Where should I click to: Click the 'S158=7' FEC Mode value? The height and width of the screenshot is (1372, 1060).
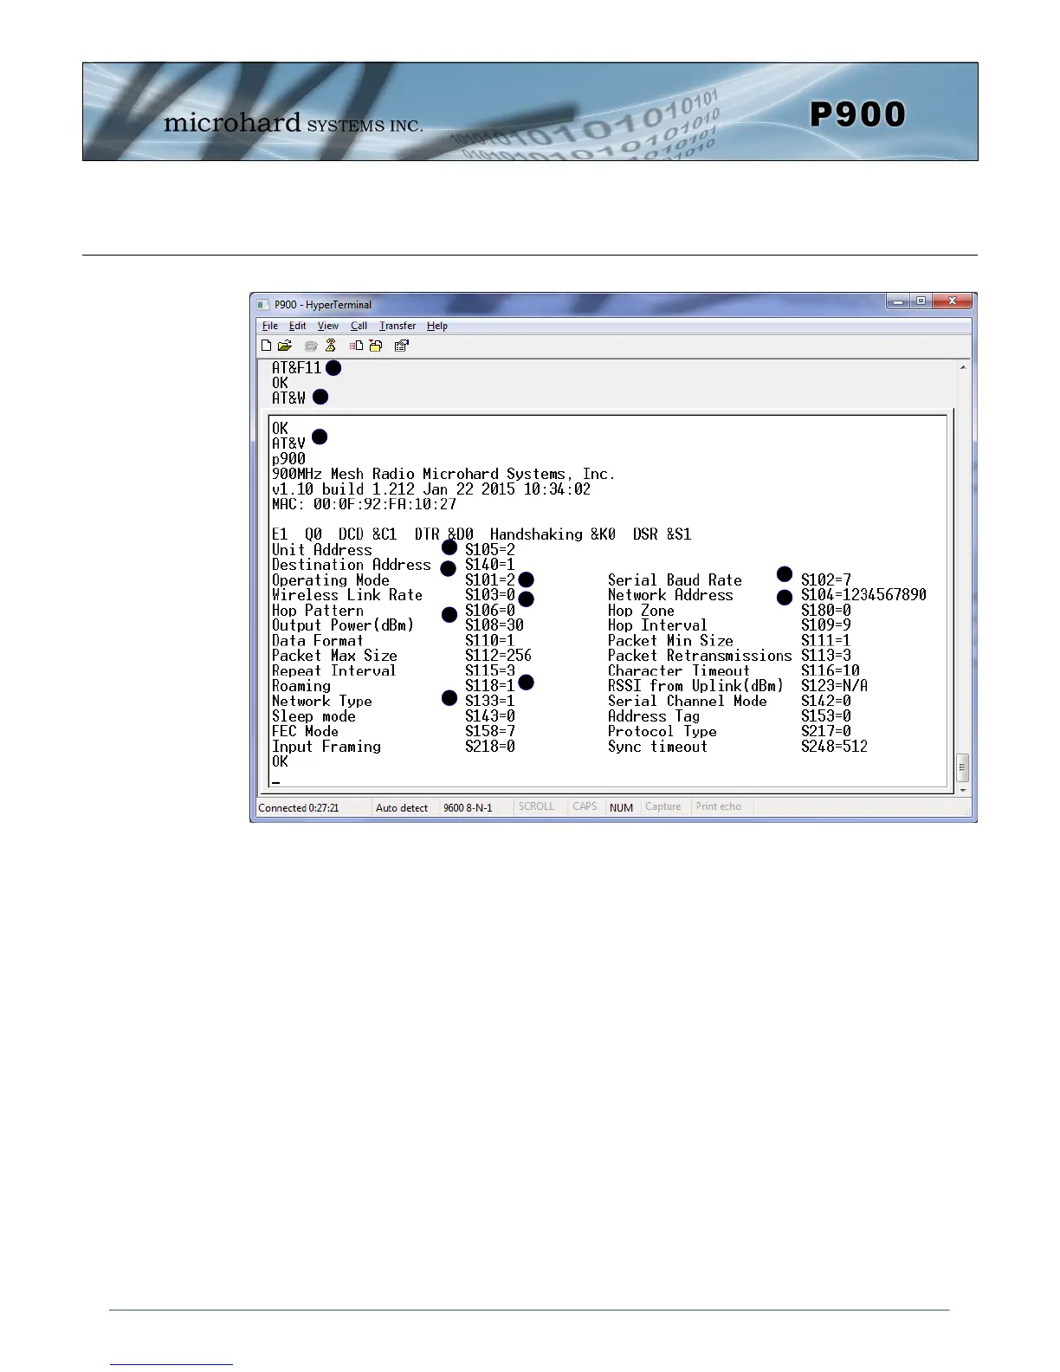[490, 732]
